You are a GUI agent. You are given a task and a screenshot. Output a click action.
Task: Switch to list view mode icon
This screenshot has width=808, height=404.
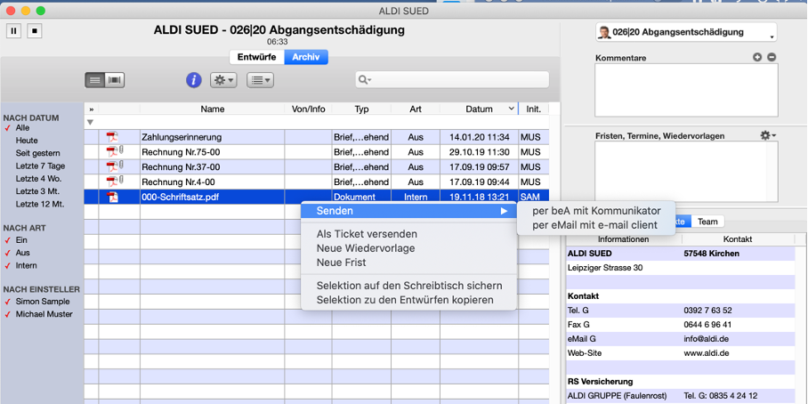point(95,80)
